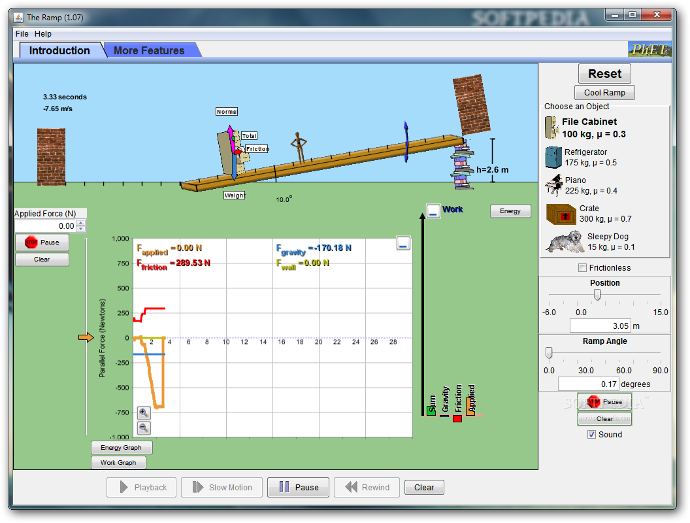Click the Position value field 3.05

[x=600, y=326]
